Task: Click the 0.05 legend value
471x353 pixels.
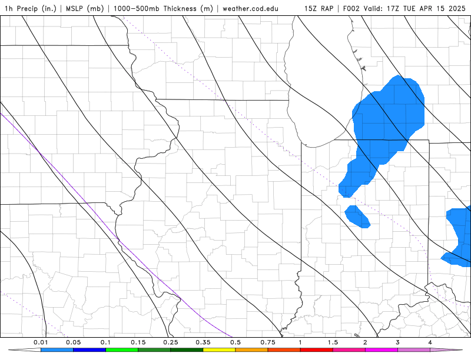Action: [73, 342]
